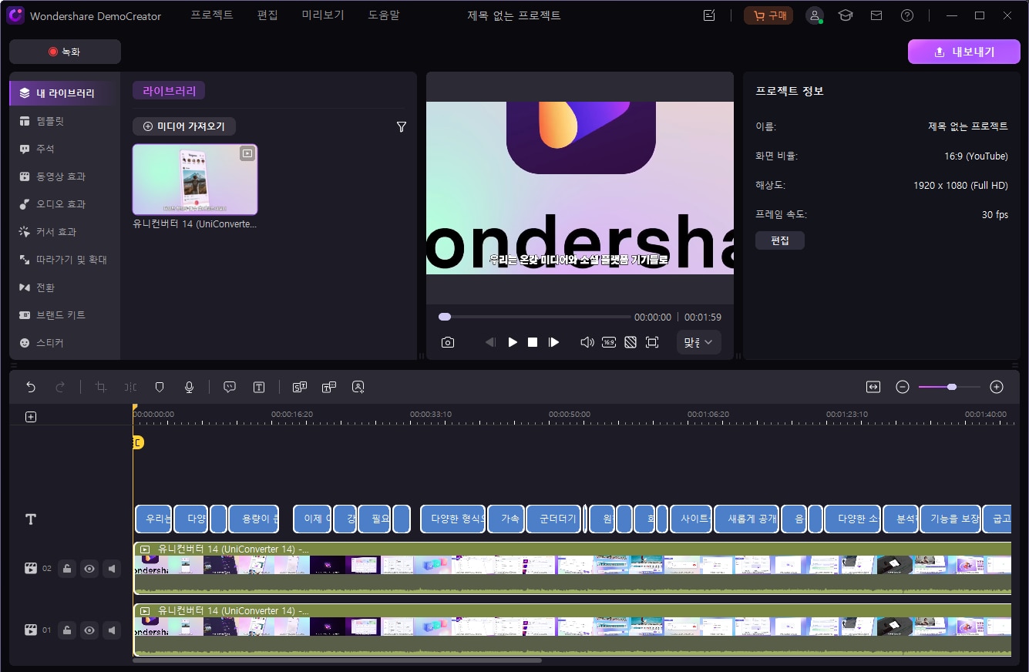
Task: Click the 내보내기 export button
Action: (x=964, y=52)
